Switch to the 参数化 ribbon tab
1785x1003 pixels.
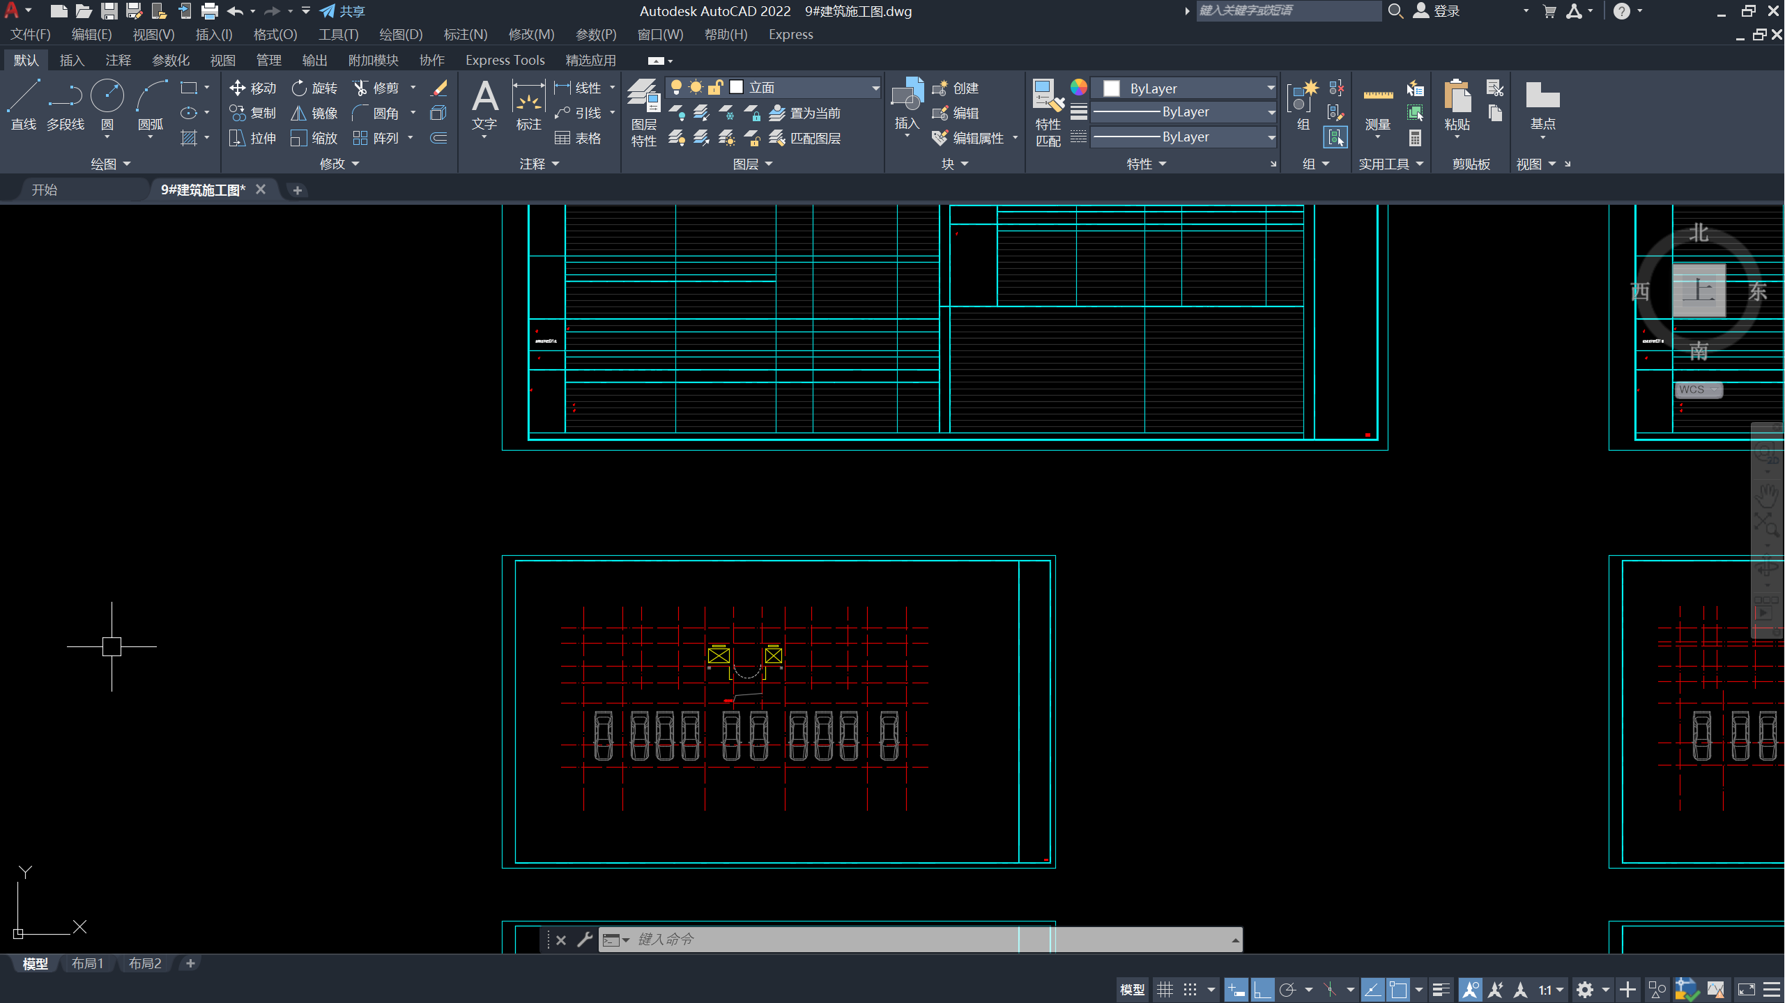pyautogui.click(x=170, y=60)
